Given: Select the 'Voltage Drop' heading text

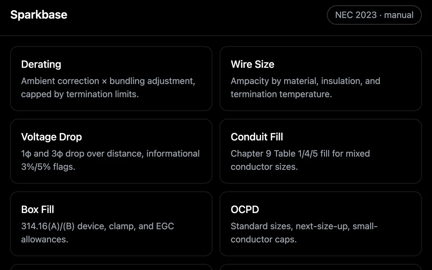Looking at the screenshot, I should tap(51, 137).
